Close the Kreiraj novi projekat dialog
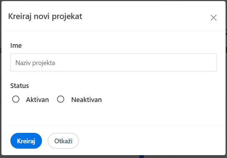 [213, 18]
